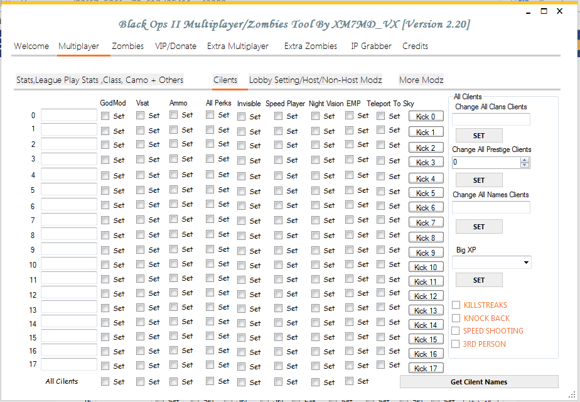Enable Invisible for client 4
This screenshot has height=402, width=580.
pyautogui.click(x=242, y=177)
